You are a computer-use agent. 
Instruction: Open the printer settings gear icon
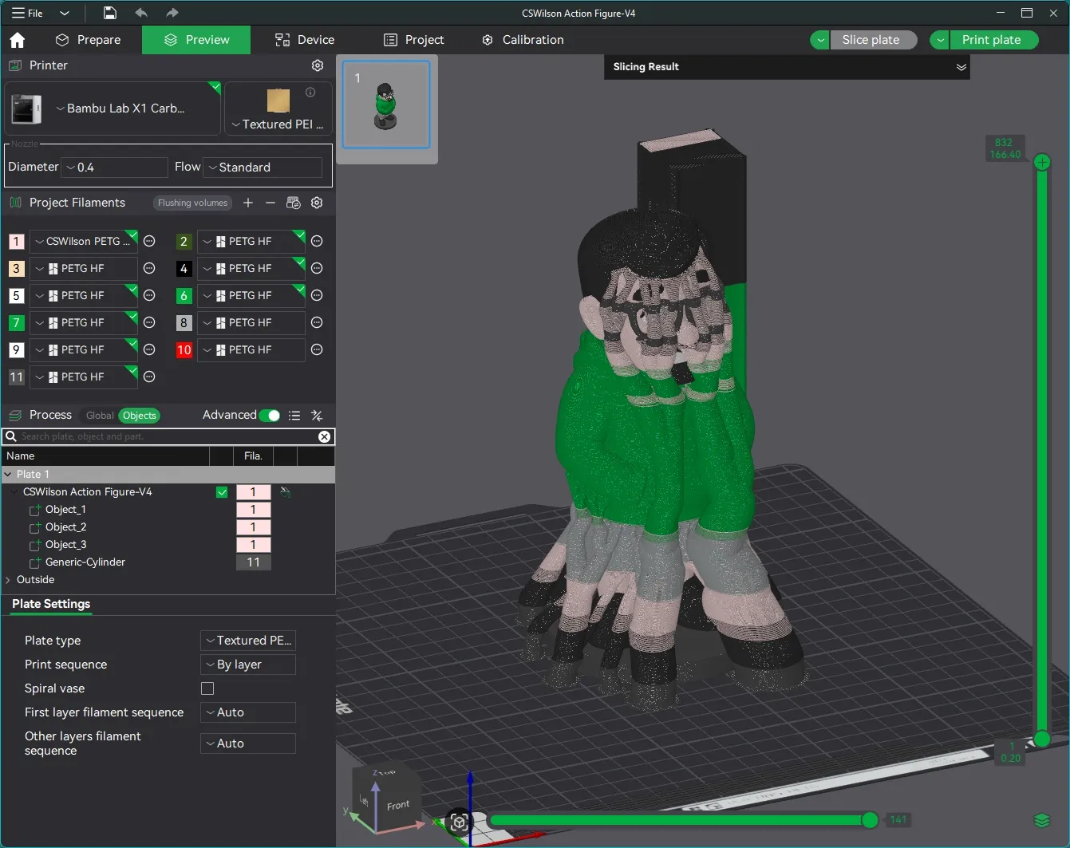[317, 65]
